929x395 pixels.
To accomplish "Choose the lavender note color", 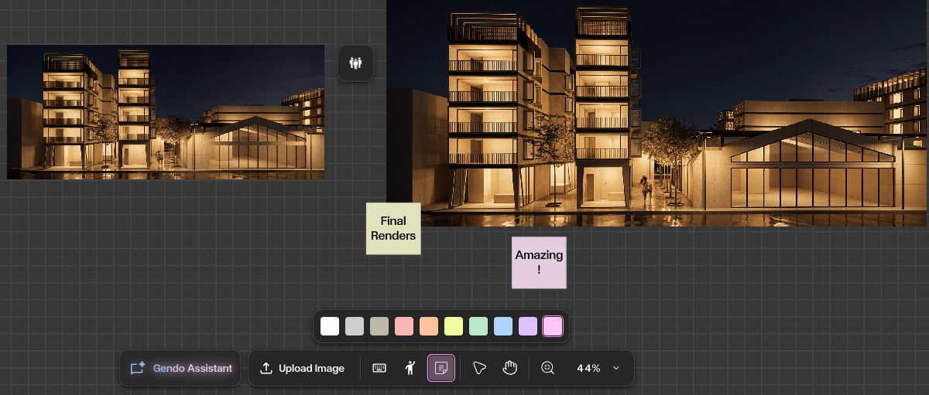I will (528, 326).
